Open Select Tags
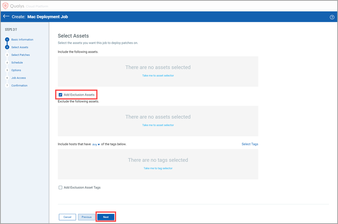 [250, 144]
